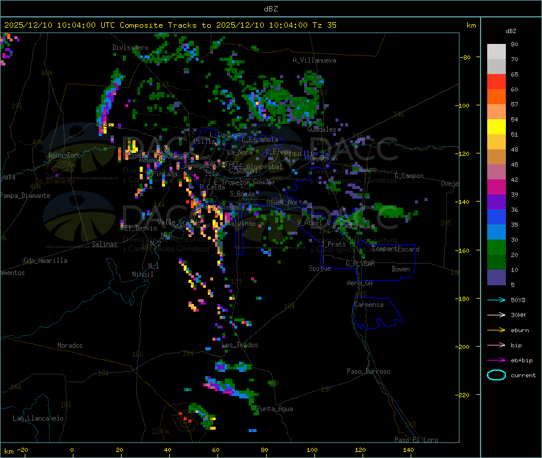542x458 pixels.
Task: Click the 'Soitue' map label
Action: pos(320,268)
